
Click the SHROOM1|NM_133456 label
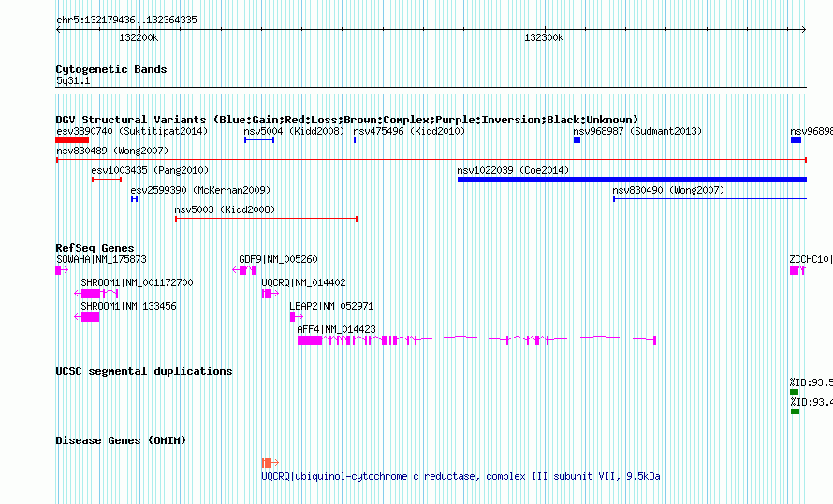pos(128,306)
